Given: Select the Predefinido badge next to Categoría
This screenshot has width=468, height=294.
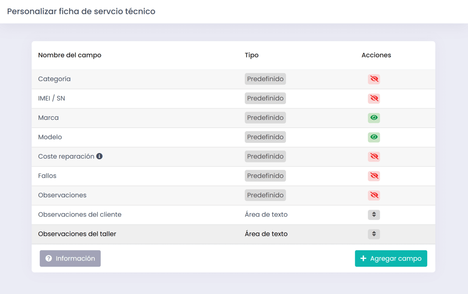Looking at the screenshot, I should click(265, 79).
